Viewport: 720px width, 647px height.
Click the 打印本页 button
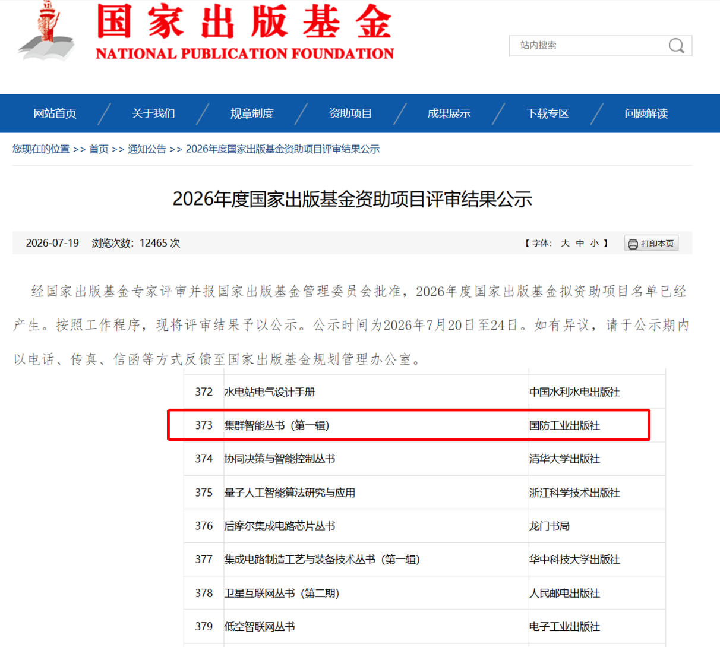(x=651, y=244)
